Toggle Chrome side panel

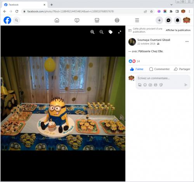(177, 11)
